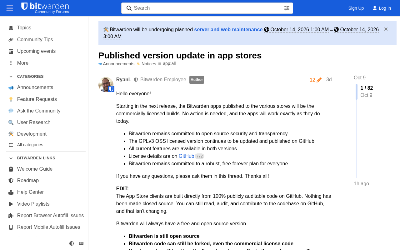Dismiss the maintenance banner

click(x=386, y=29)
